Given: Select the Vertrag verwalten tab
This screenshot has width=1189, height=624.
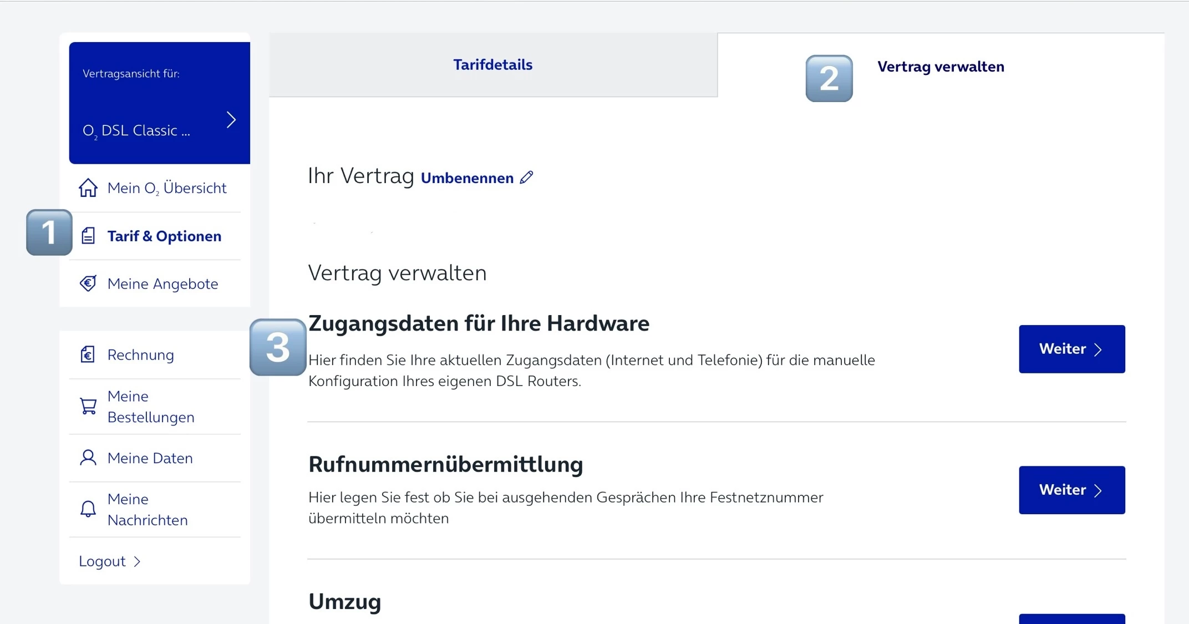Looking at the screenshot, I should click(941, 67).
